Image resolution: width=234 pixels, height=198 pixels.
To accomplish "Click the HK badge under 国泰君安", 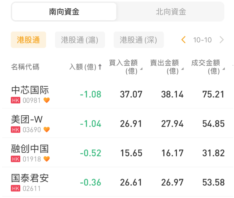I will coord(16,188).
